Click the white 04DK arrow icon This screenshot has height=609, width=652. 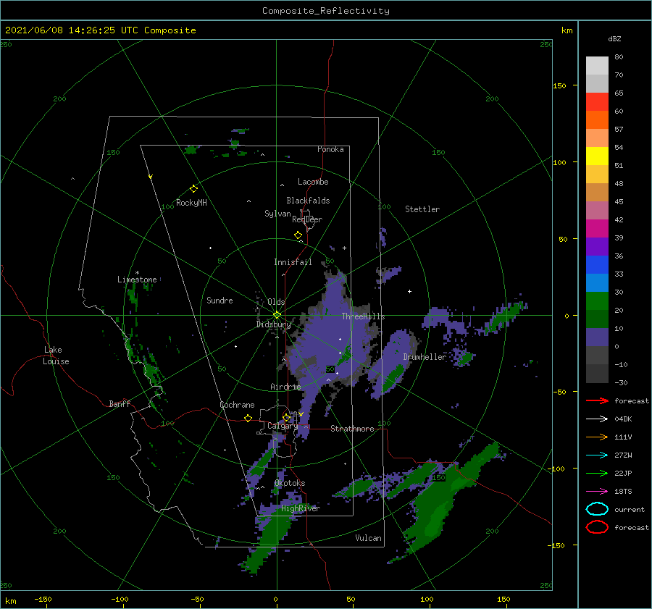597,419
